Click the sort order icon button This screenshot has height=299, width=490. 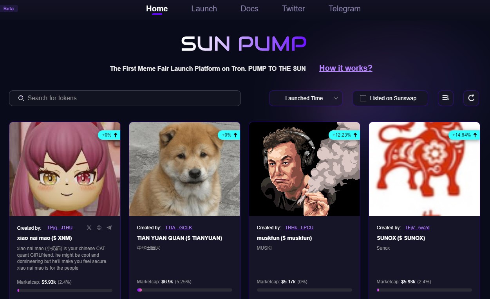(x=445, y=98)
